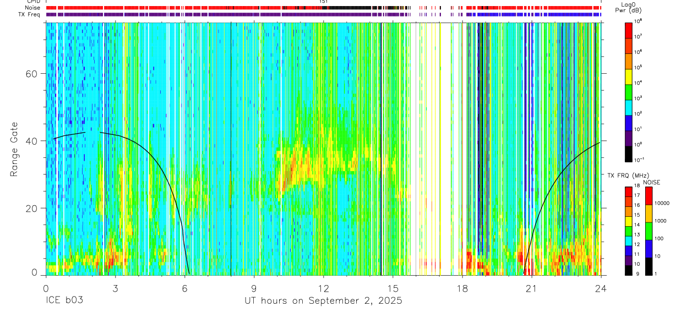Click the TX Freq indicator strip above the plot
Viewport: 676px width, 312px height.
pyautogui.click(x=323, y=14)
